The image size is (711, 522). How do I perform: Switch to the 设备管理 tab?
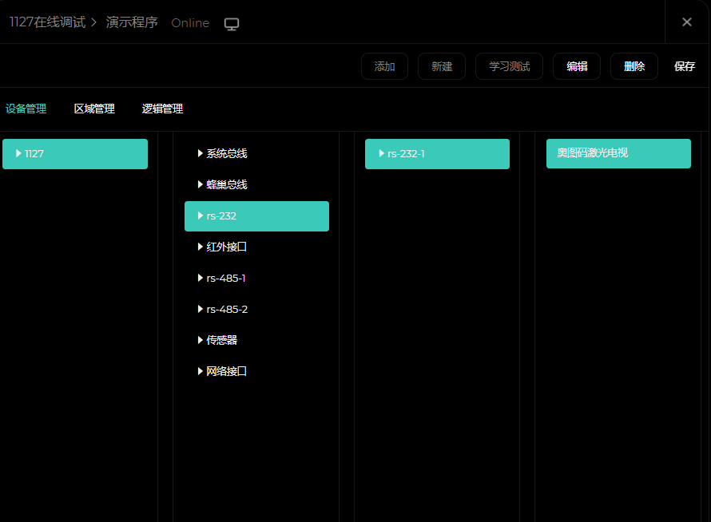[26, 109]
